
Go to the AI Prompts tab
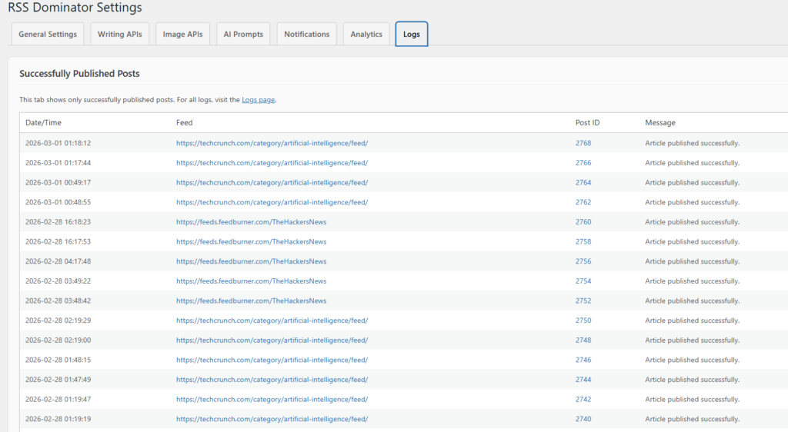point(242,35)
